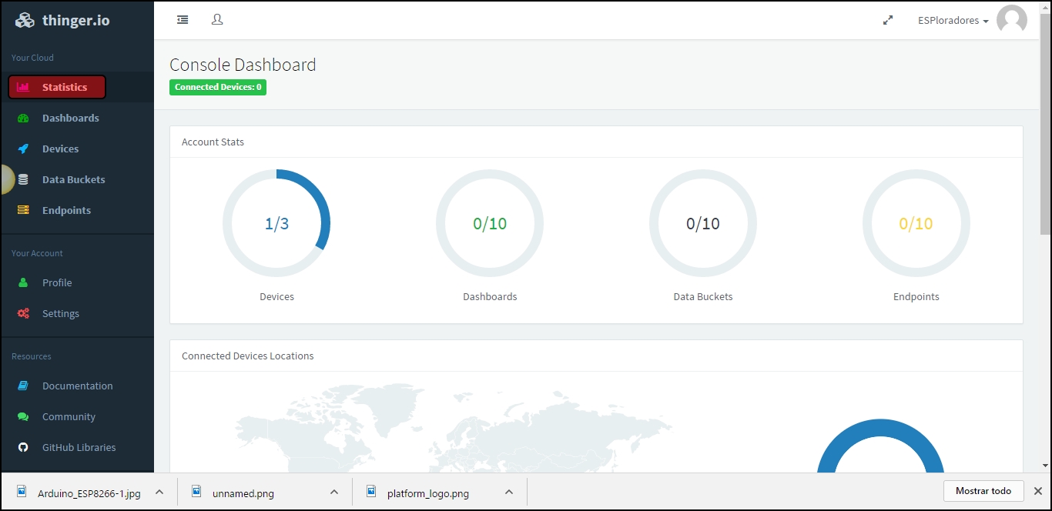Click the Endpoints list icon

(23, 210)
